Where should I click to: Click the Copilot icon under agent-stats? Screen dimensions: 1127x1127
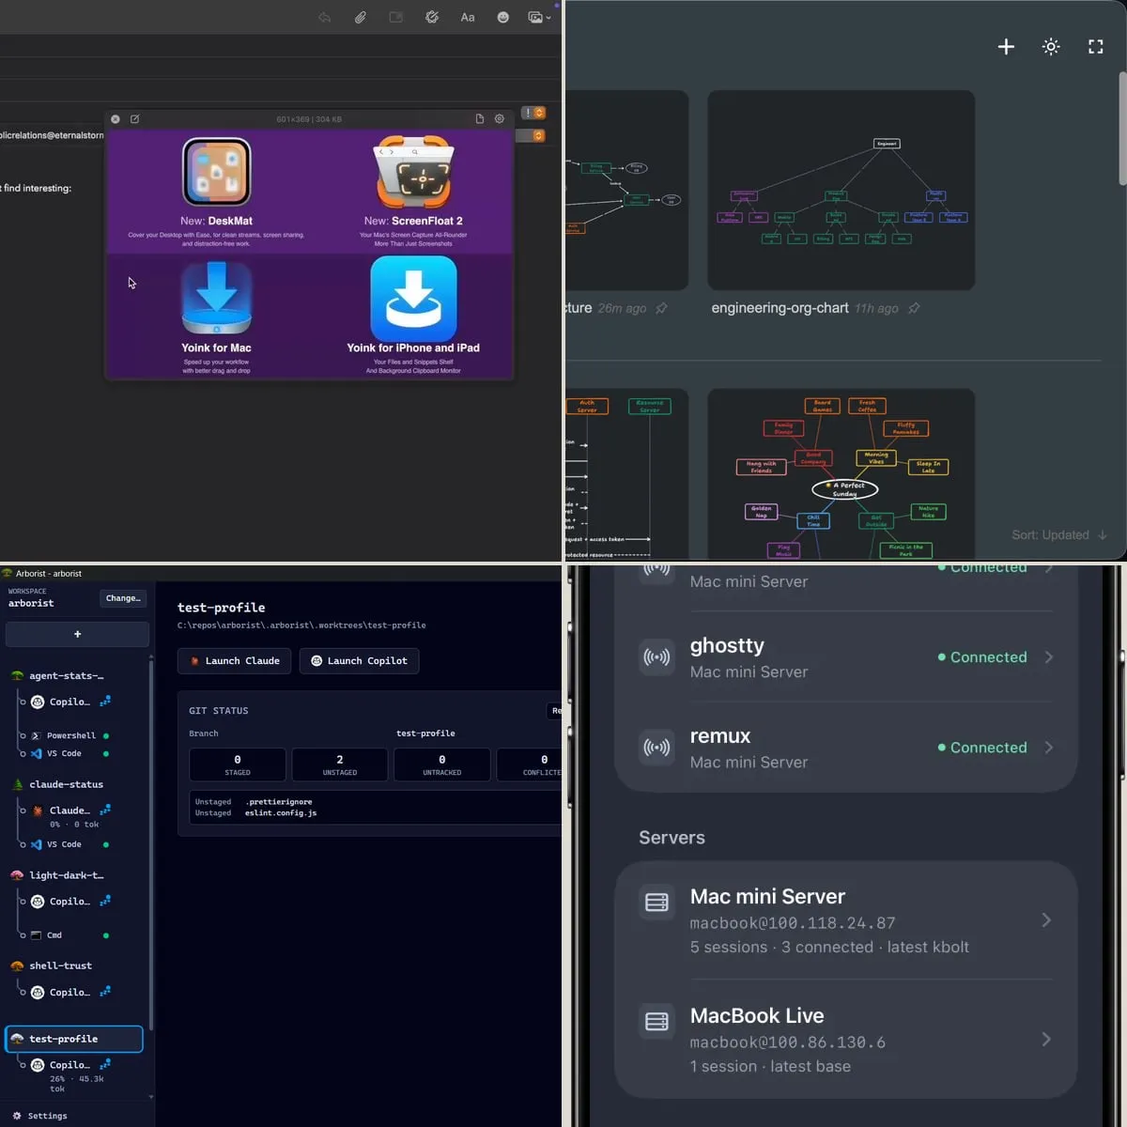[x=38, y=702]
